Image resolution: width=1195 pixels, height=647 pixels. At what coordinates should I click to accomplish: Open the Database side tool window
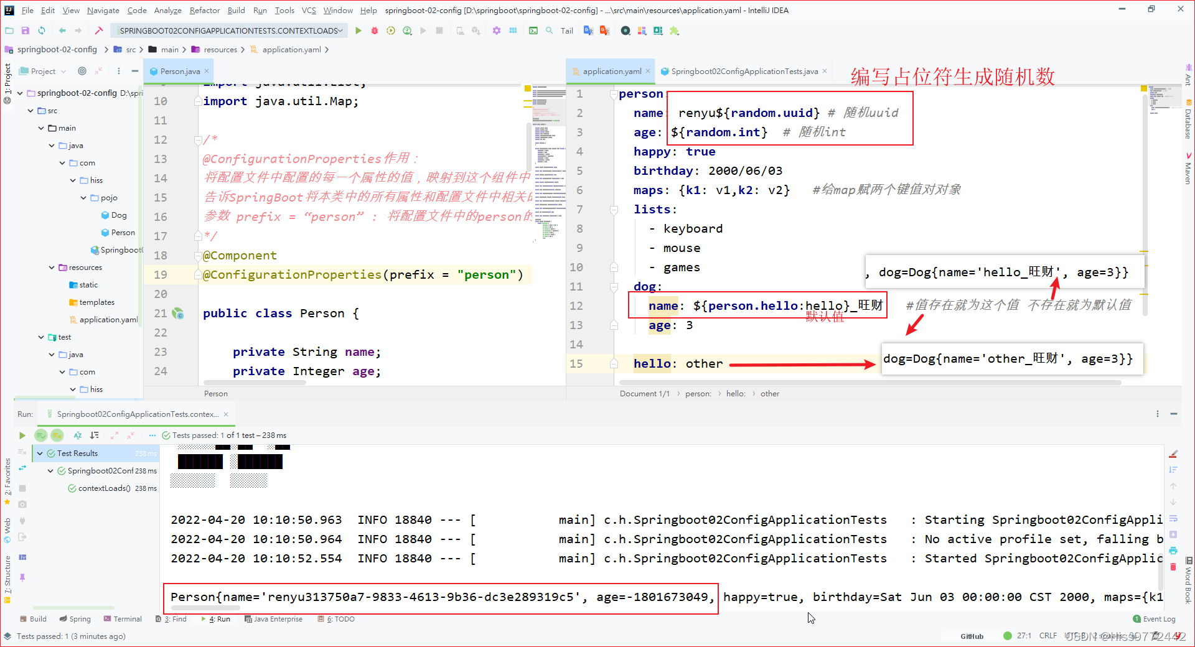tap(1188, 119)
